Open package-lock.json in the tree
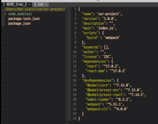The height and width of the screenshot is (124, 158). pyautogui.click(x=24, y=19)
